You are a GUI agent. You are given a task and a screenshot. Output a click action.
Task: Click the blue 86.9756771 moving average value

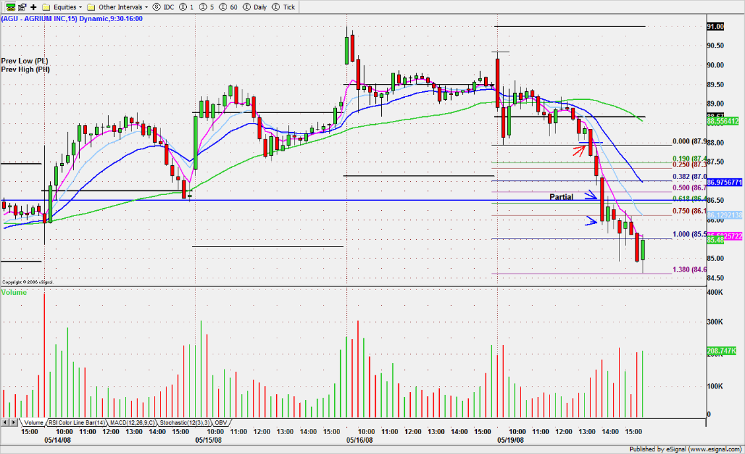[725, 182]
